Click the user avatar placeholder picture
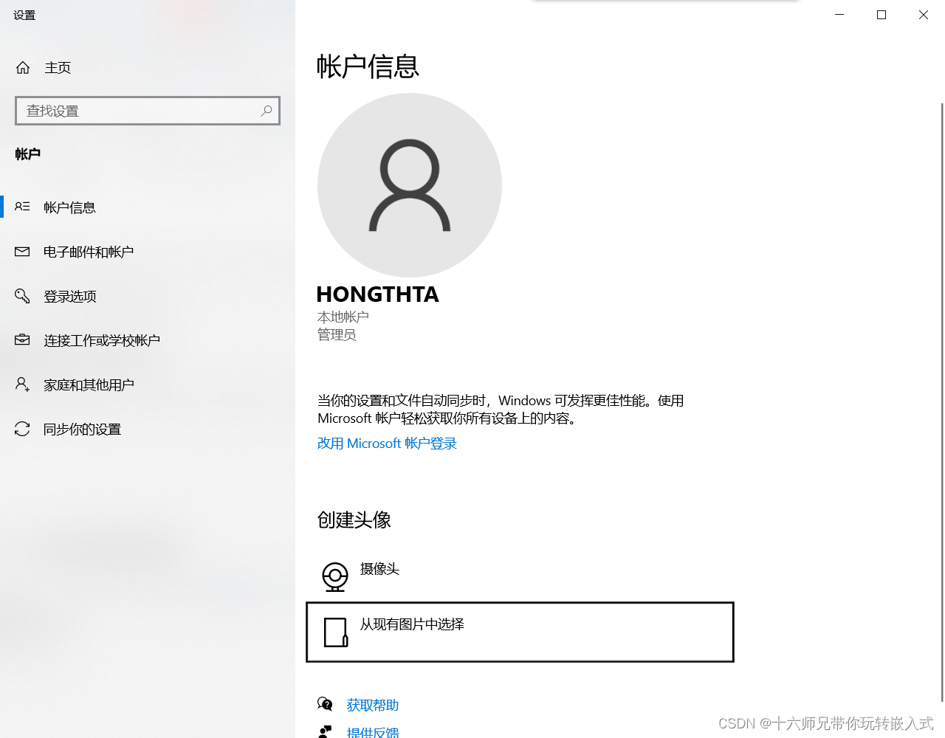The height and width of the screenshot is (738, 945). pos(410,185)
